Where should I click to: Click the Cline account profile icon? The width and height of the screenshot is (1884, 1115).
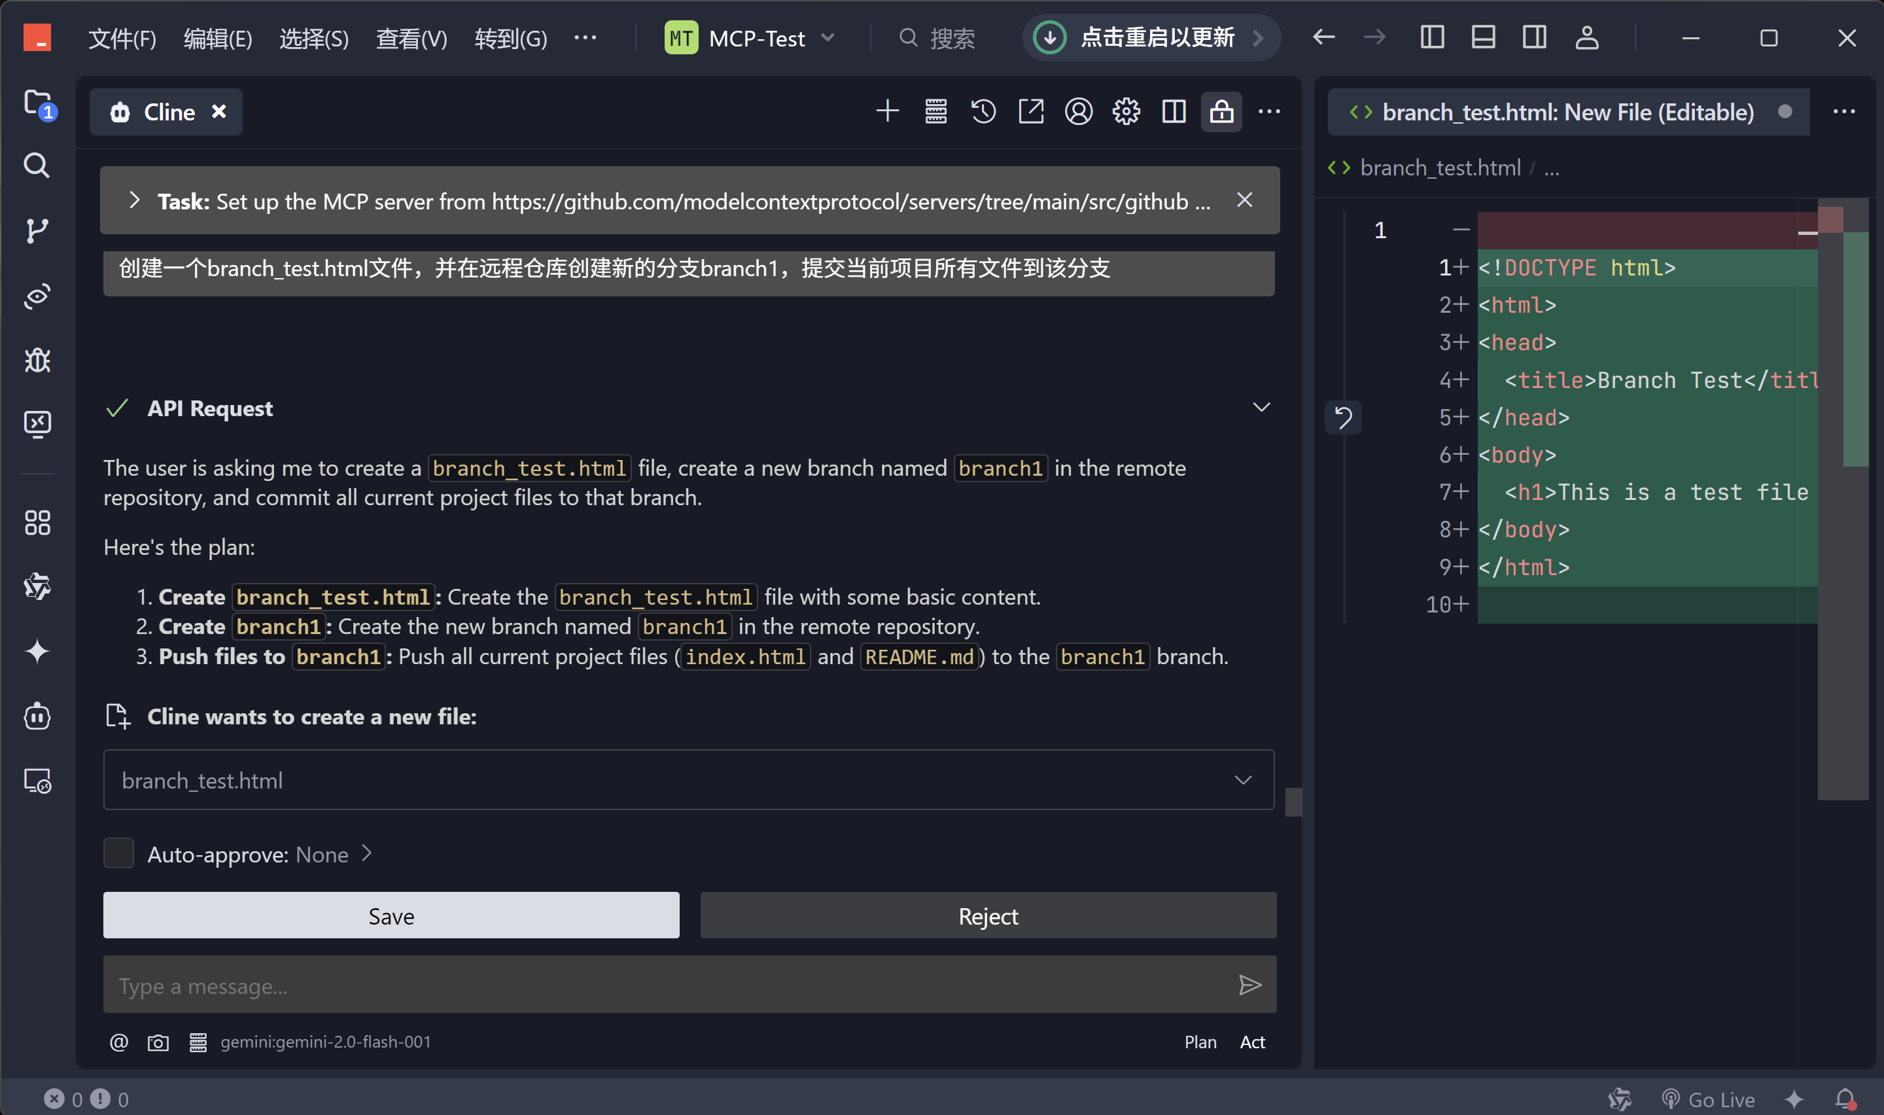[1078, 112]
